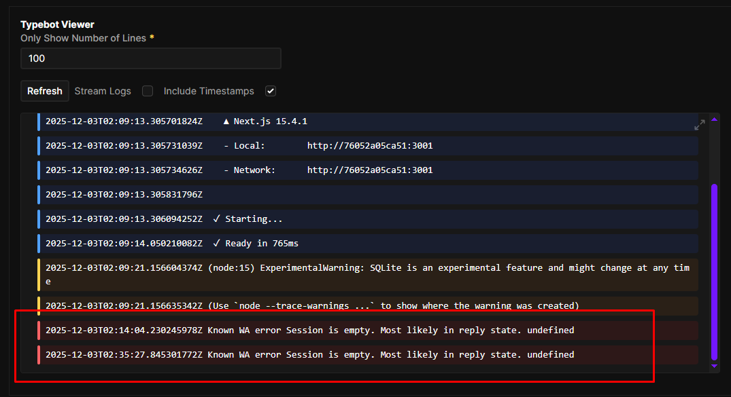Viewport: 731px width, 397px height.
Task: Select the Next.js 15.4.1 log line
Action: point(368,121)
